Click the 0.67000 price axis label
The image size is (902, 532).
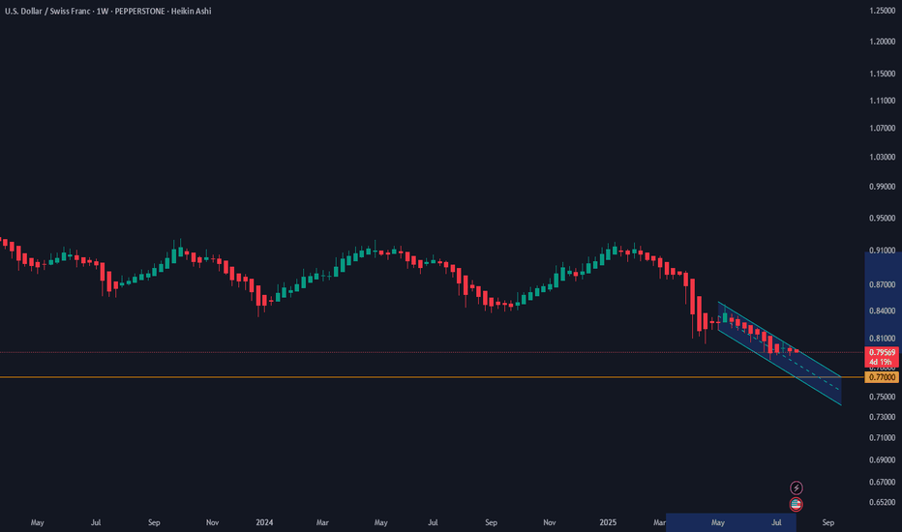click(x=882, y=482)
